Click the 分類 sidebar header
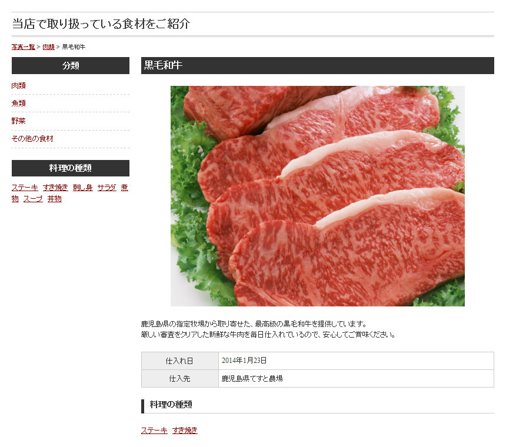506x447 pixels. tap(71, 65)
